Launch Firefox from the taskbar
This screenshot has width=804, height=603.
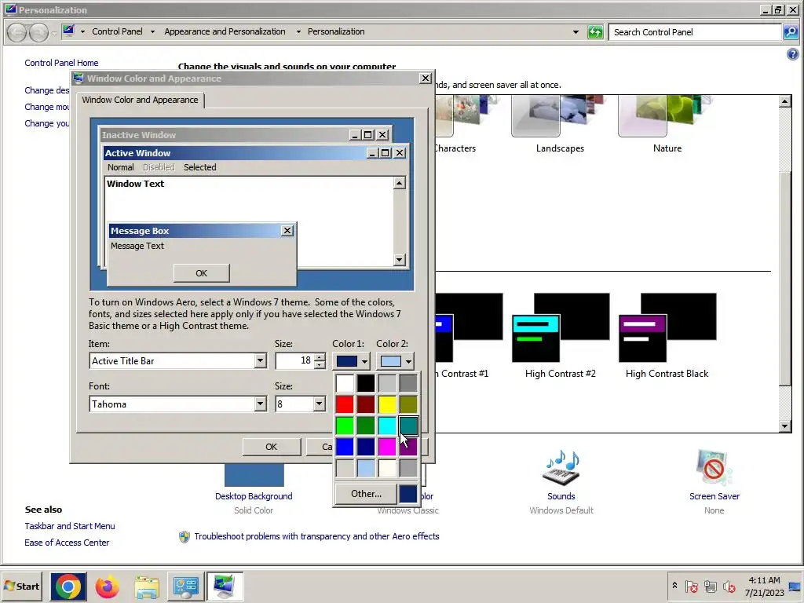(x=107, y=586)
